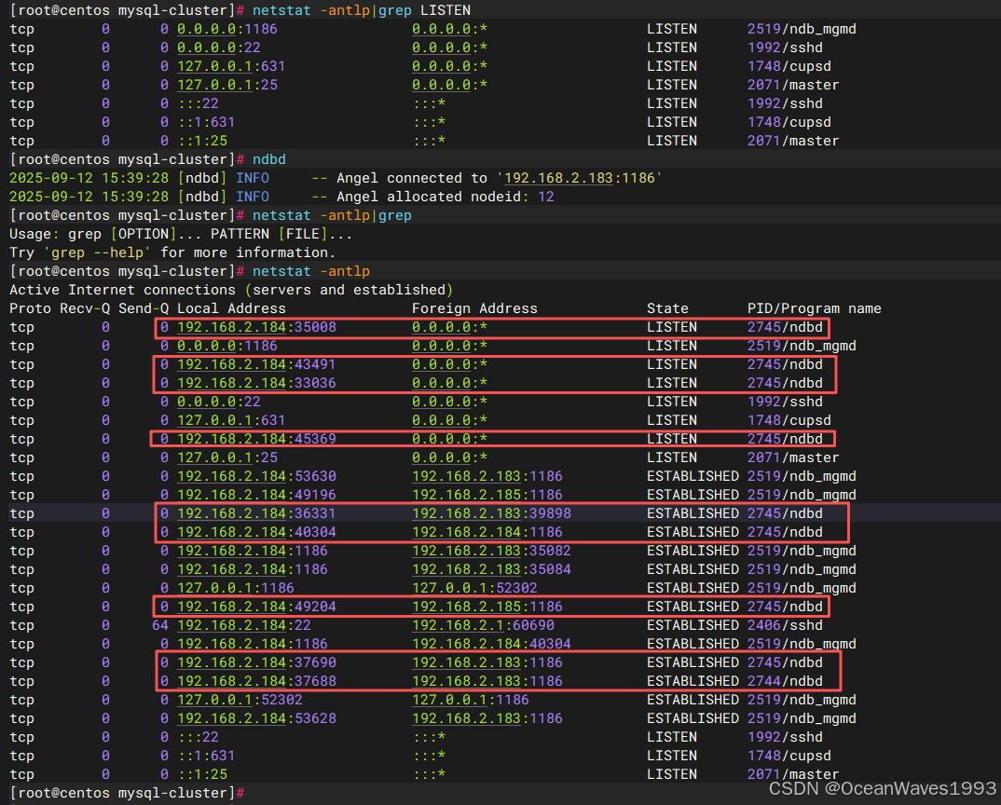This screenshot has width=1001, height=805.
Task: Click the last empty shell prompt line
Action: (x=128, y=793)
